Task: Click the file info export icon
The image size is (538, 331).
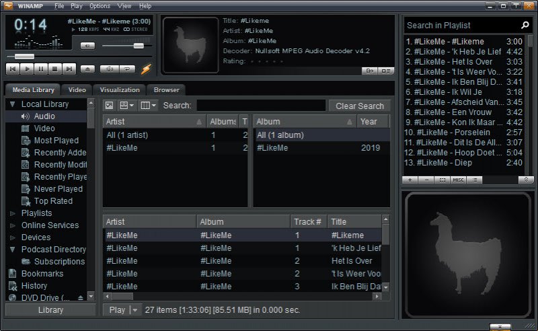Action: click(x=370, y=71)
